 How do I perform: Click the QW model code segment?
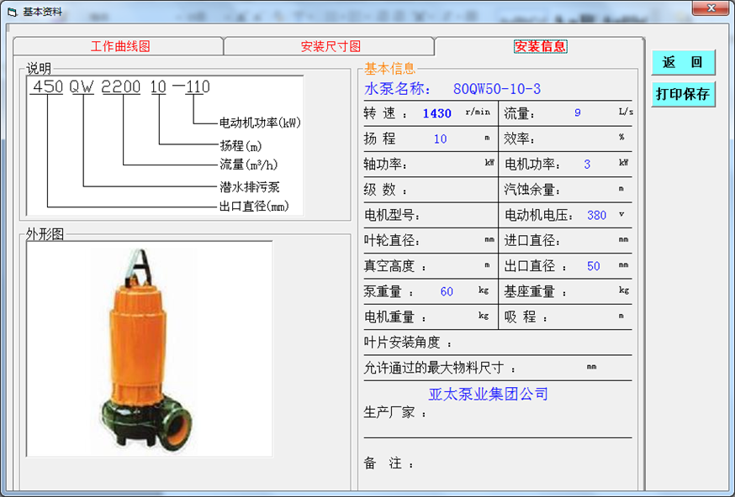pos(82,87)
